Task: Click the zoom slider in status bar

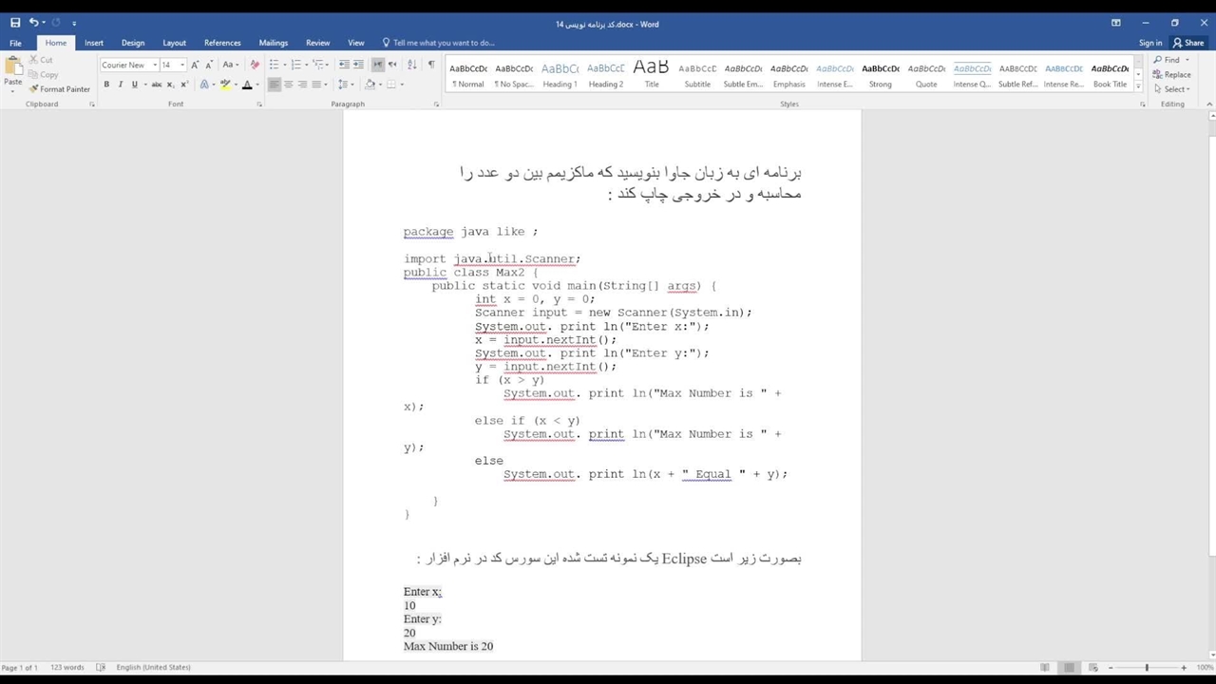Action: click(1147, 668)
